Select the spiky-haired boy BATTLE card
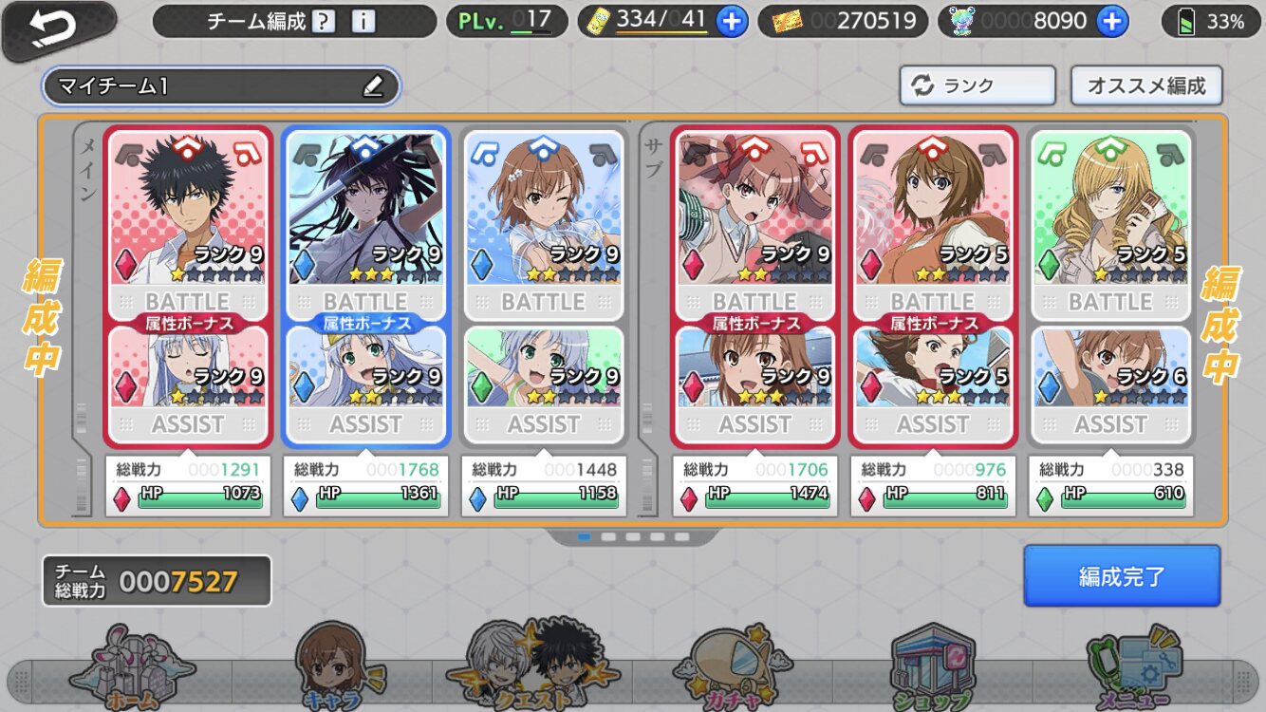 pos(187,225)
